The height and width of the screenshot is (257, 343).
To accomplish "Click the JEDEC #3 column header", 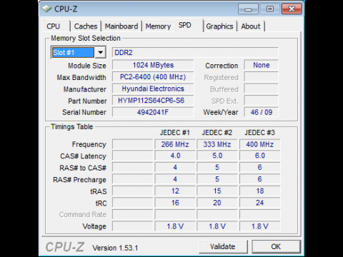I will tap(259, 133).
